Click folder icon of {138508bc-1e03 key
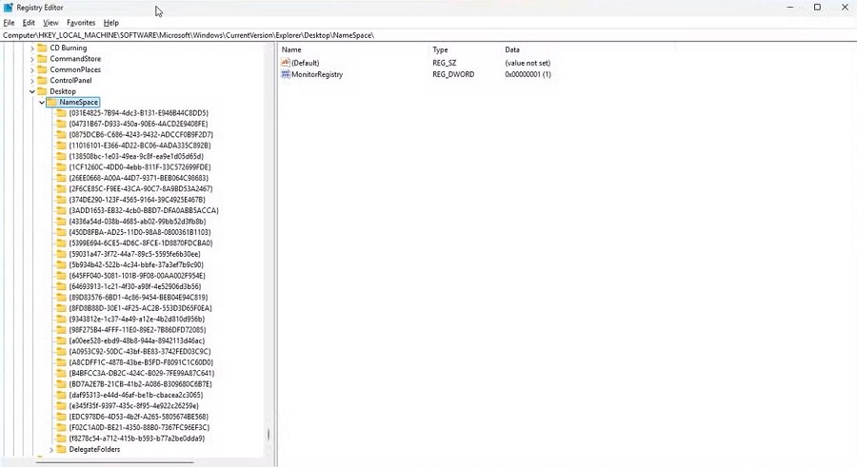 pos(61,156)
